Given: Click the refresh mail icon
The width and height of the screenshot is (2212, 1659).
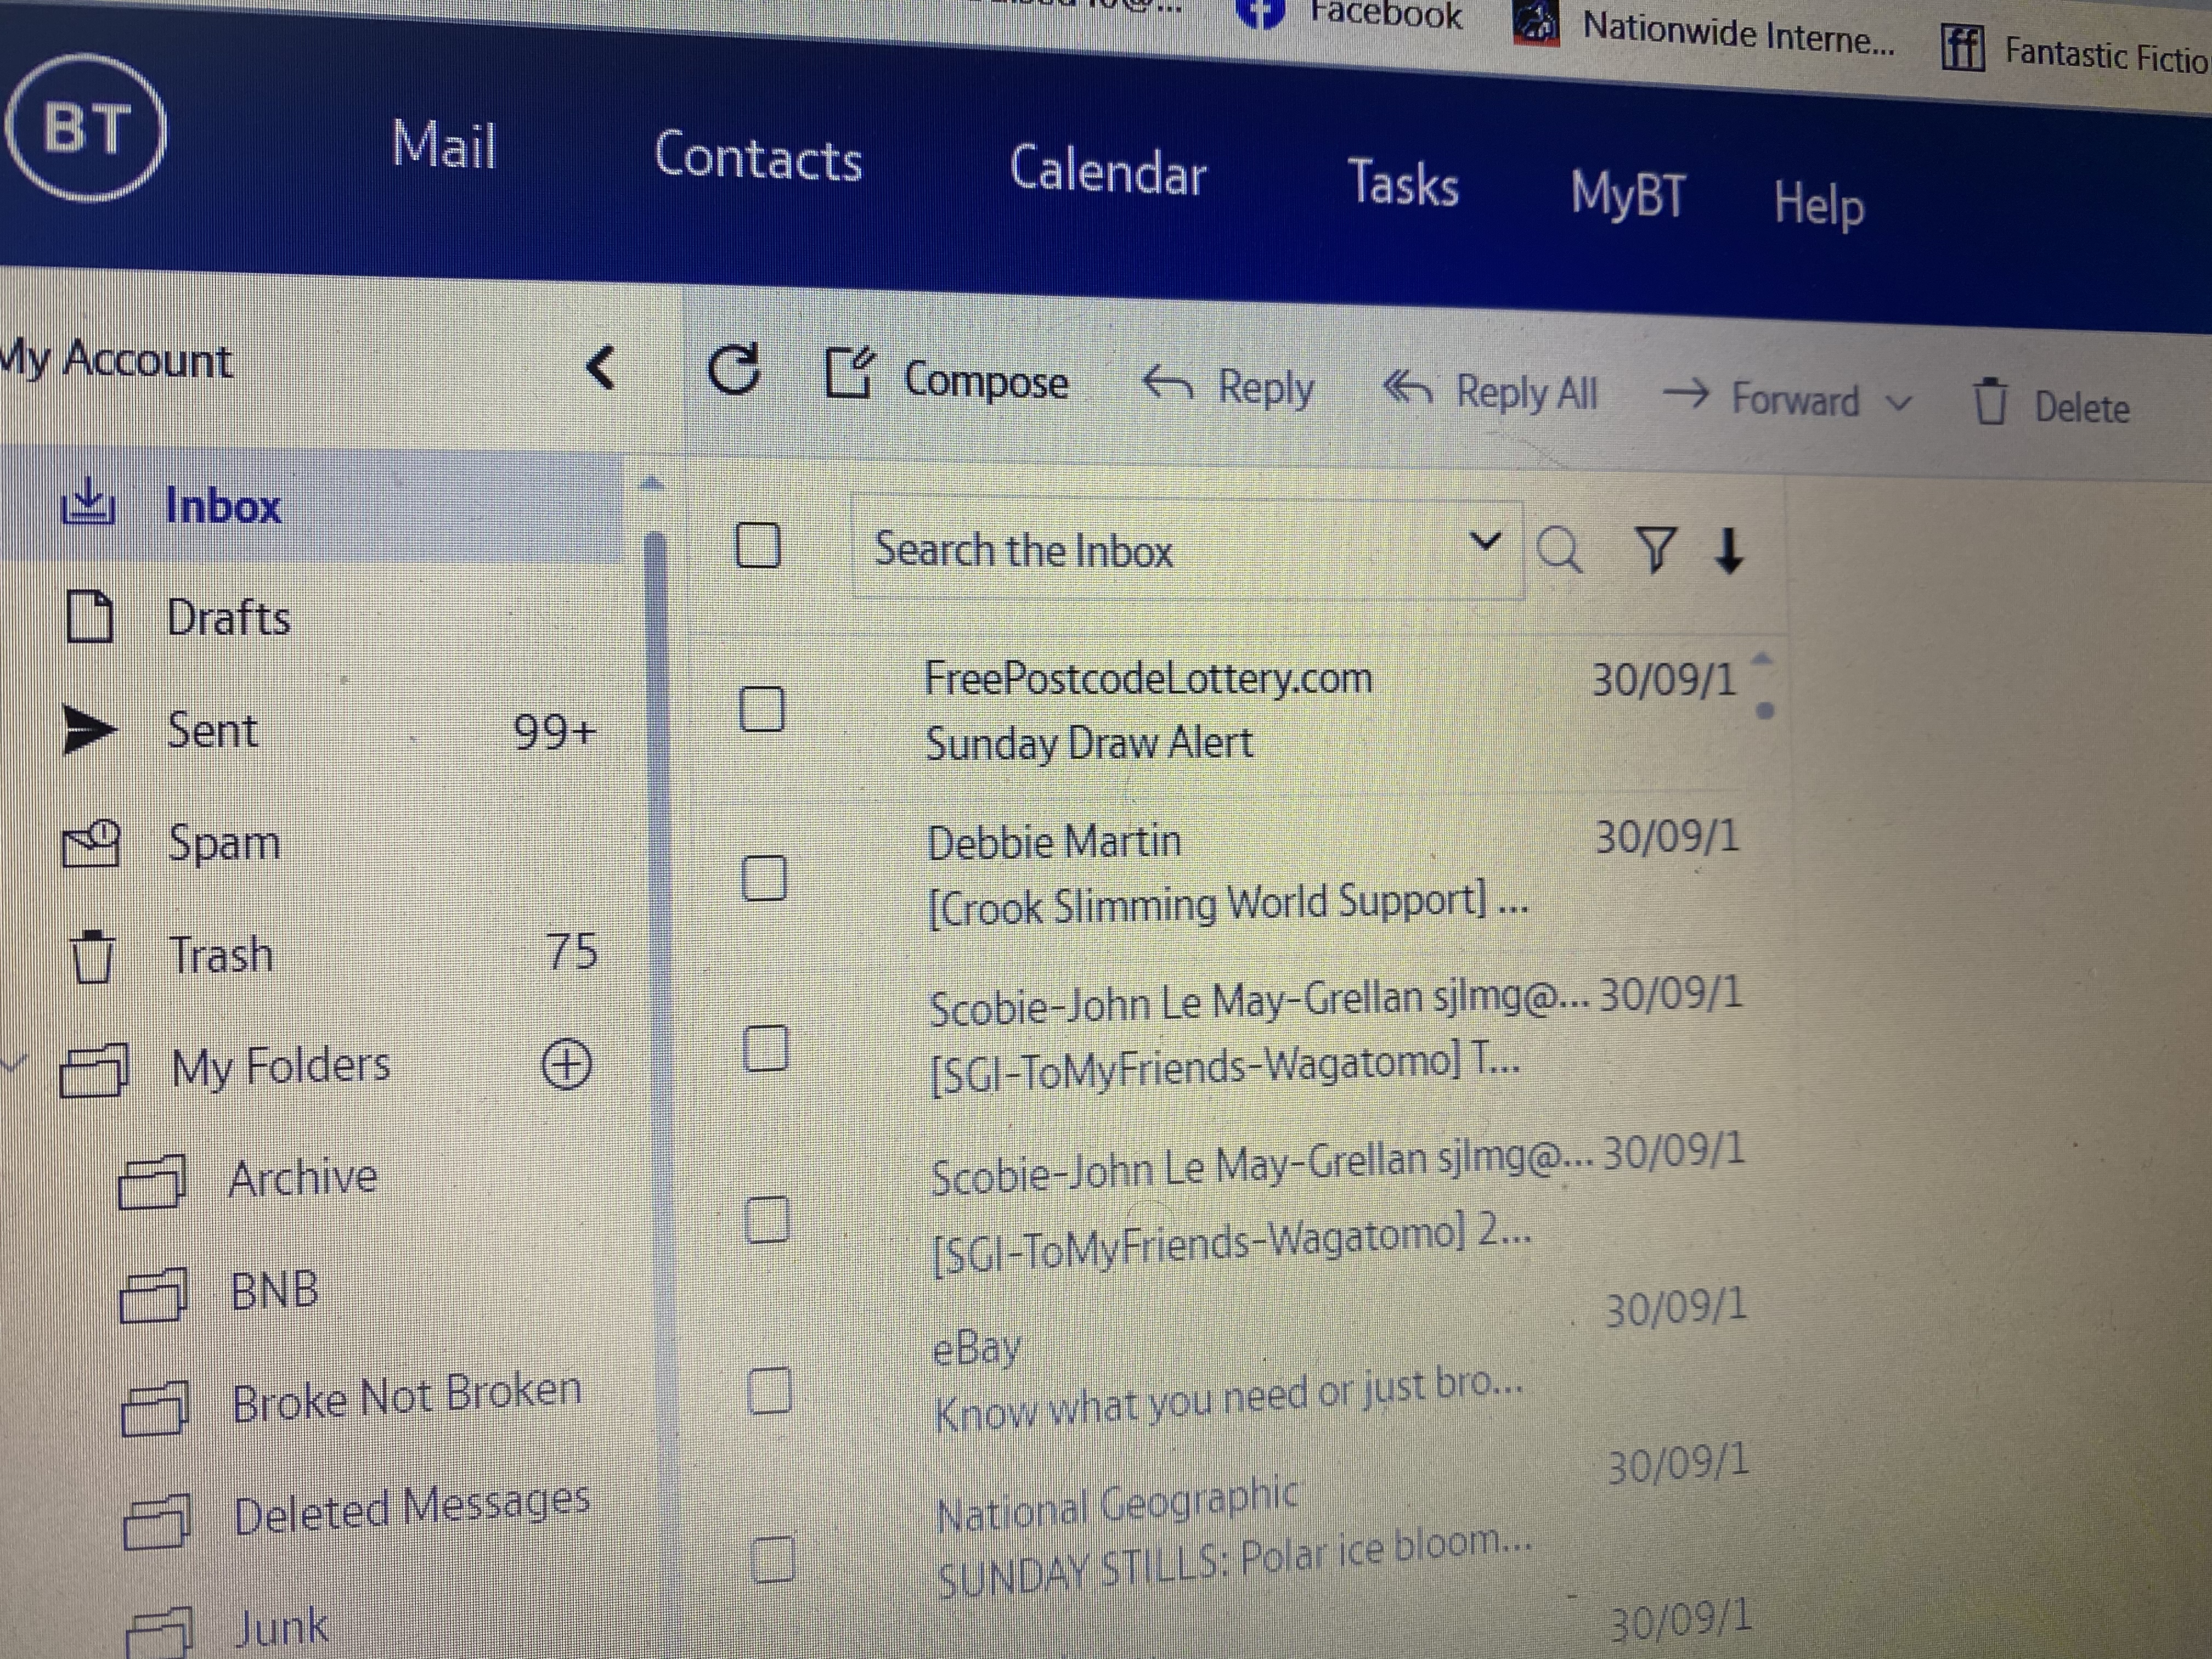Looking at the screenshot, I should pos(734,370).
